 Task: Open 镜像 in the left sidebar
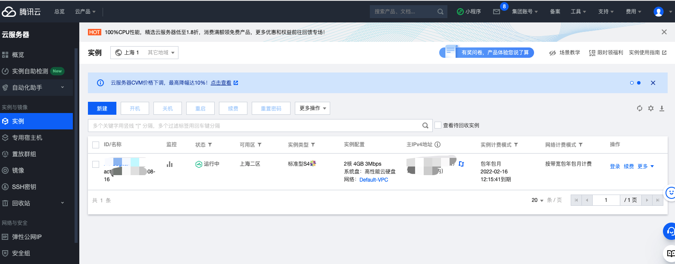click(x=18, y=170)
